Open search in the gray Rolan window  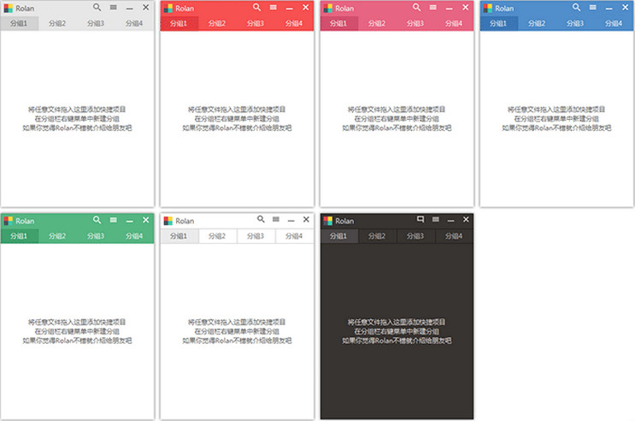97,8
